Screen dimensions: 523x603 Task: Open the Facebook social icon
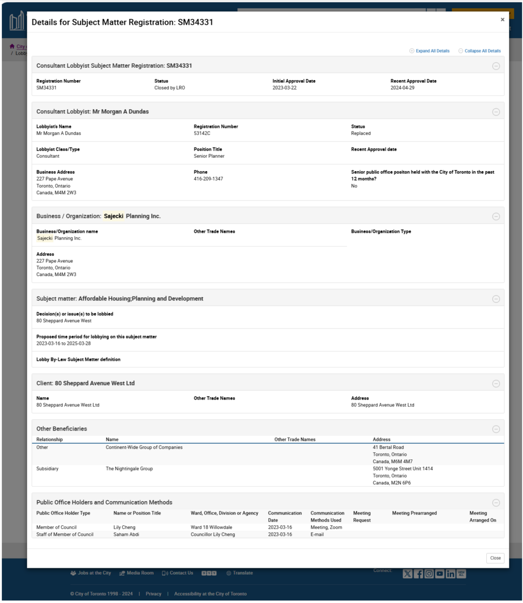tap(418, 574)
